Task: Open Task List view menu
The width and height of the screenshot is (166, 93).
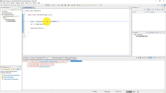Action: 164,10
